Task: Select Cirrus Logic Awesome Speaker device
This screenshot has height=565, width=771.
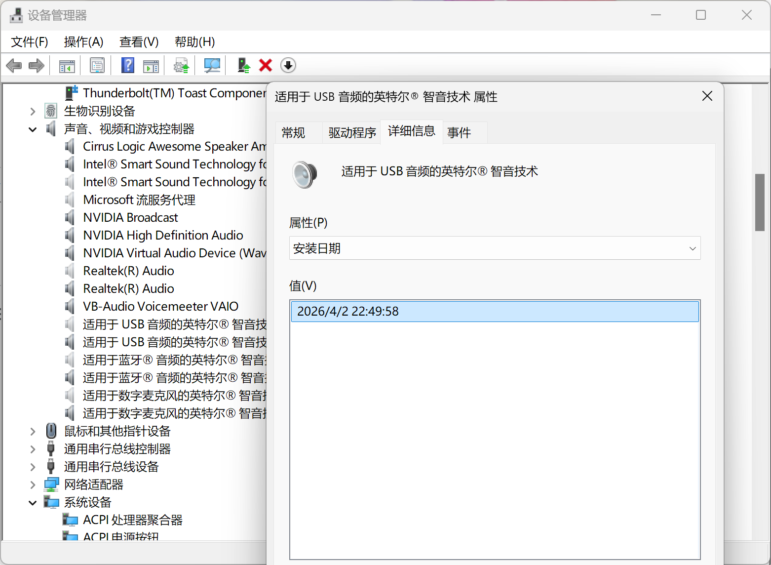Action: click(x=174, y=146)
